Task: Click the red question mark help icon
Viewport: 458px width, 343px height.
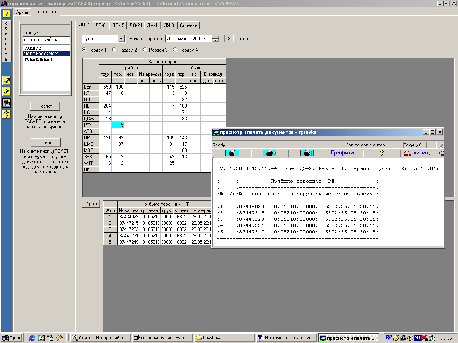Action: point(6,13)
